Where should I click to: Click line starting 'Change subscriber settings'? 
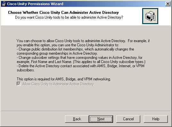tap(80, 58)
